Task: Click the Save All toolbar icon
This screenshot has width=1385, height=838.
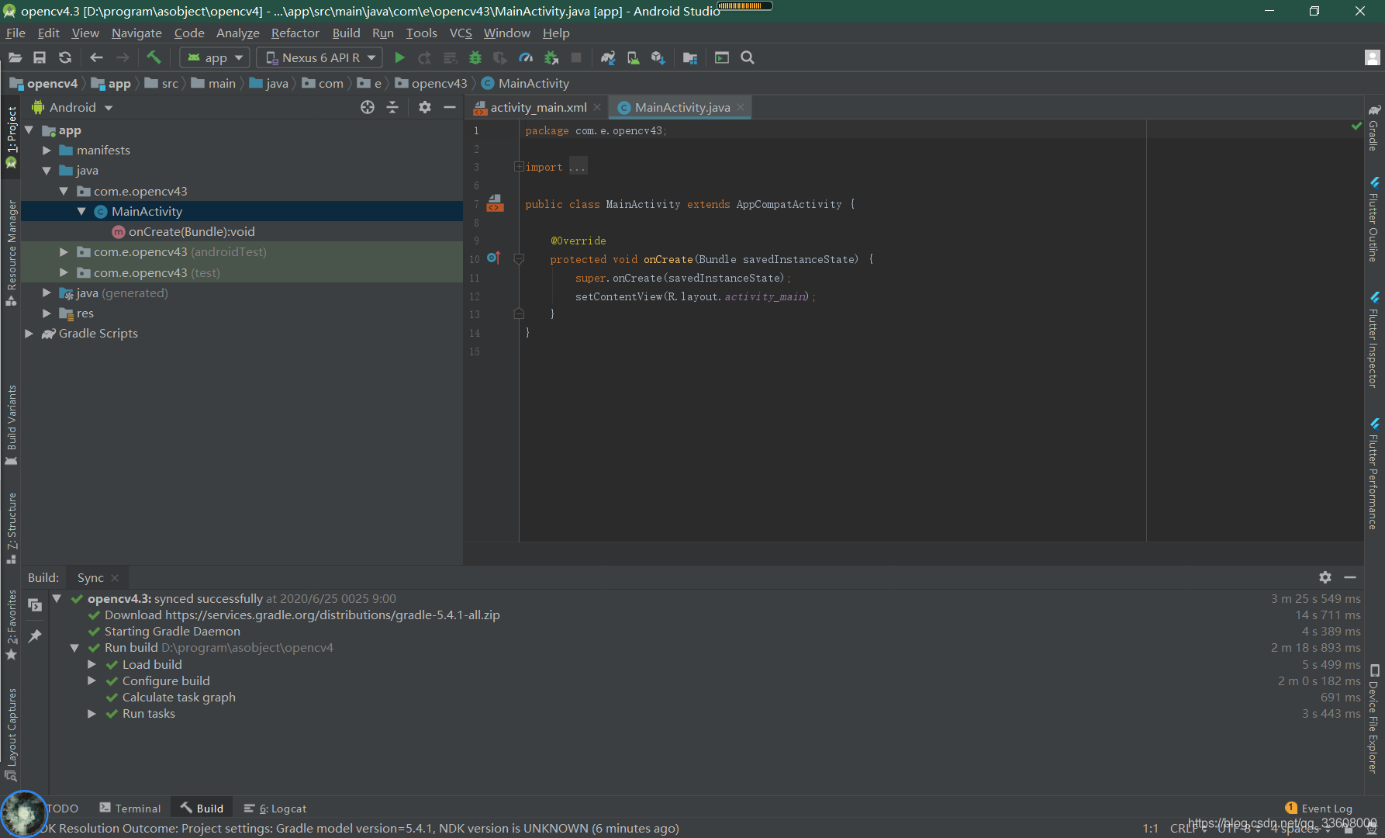Action: pyautogui.click(x=40, y=57)
